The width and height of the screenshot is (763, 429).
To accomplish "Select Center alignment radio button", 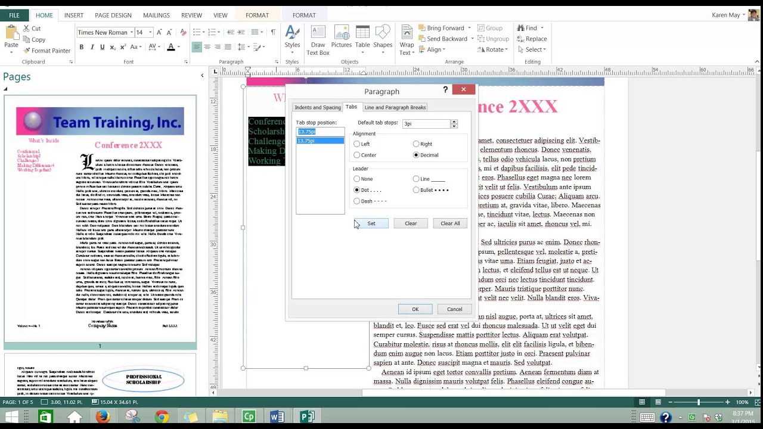I will point(357,155).
